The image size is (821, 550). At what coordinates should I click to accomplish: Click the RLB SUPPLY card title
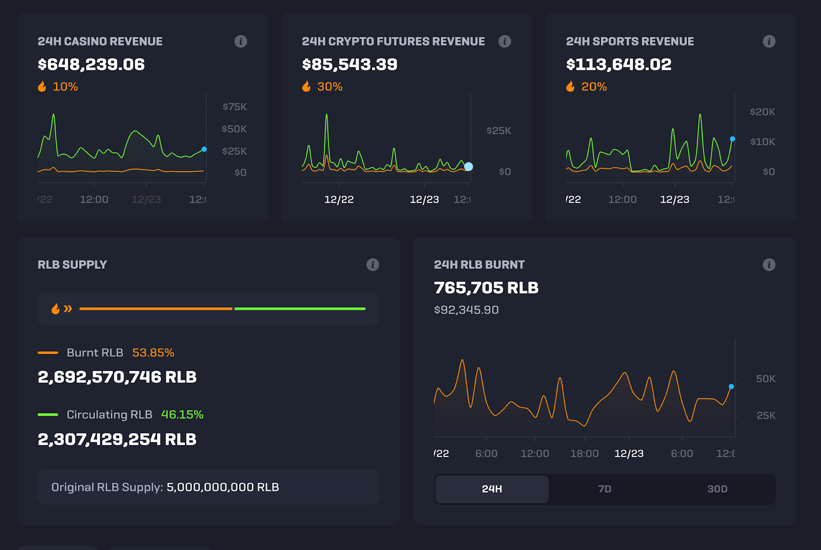(72, 265)
